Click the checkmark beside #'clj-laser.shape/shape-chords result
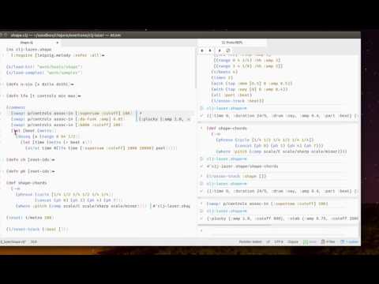The image size is (379, 284). [201, 166]
